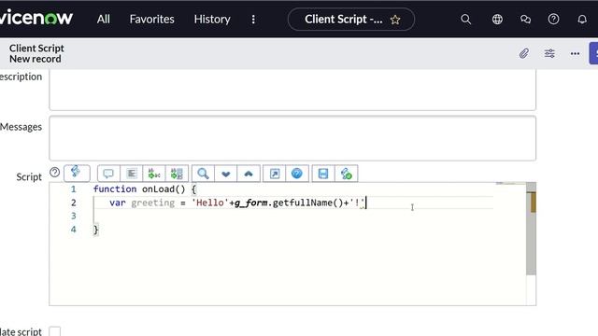Open the All navigation menu
Image resolution: width=598 pixels, height=336 pixels.
(x=103, y=19)
